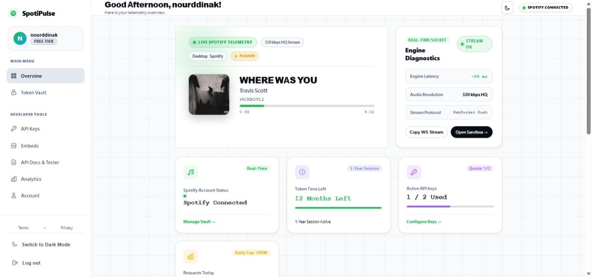Click the clock icon on Token Time Left card
Screen dimensions: 592x277
302,172
